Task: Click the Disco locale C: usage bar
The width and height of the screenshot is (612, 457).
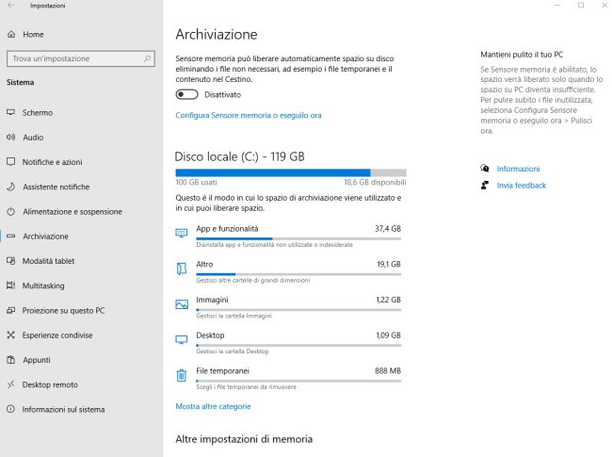Action: [x=291, y=172]
